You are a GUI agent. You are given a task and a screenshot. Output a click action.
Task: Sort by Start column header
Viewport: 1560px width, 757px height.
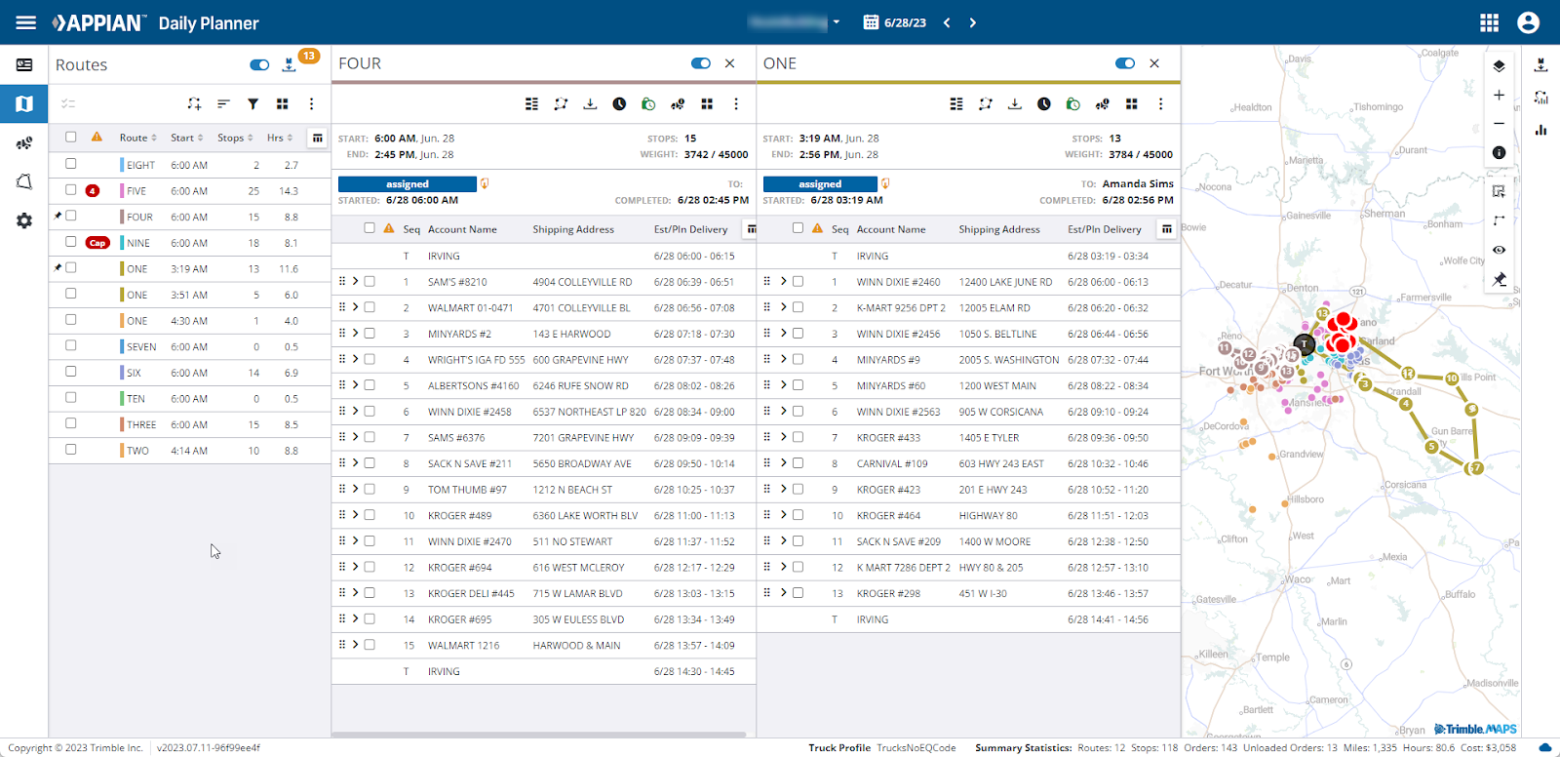pos(187,138)
